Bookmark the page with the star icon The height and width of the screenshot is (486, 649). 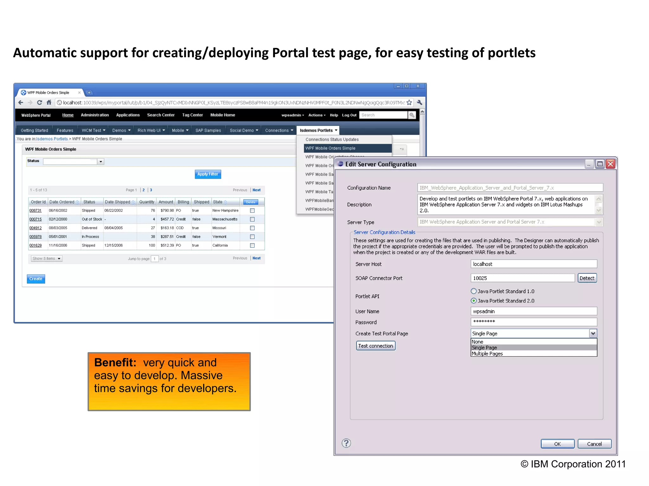[x=409, y=103]
